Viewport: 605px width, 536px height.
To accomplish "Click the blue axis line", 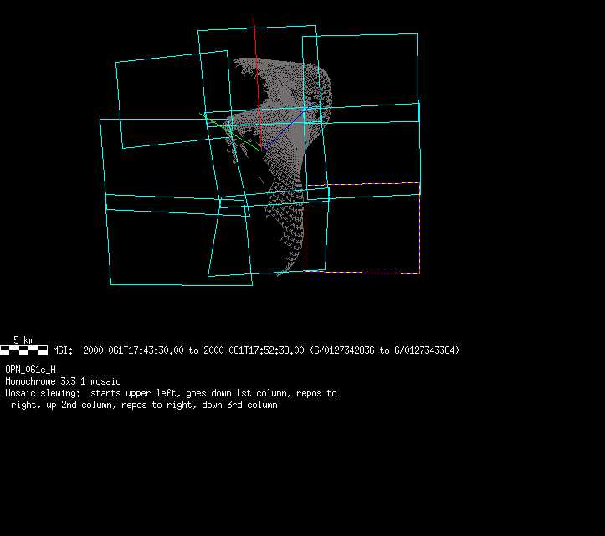I will pos(287,127).
